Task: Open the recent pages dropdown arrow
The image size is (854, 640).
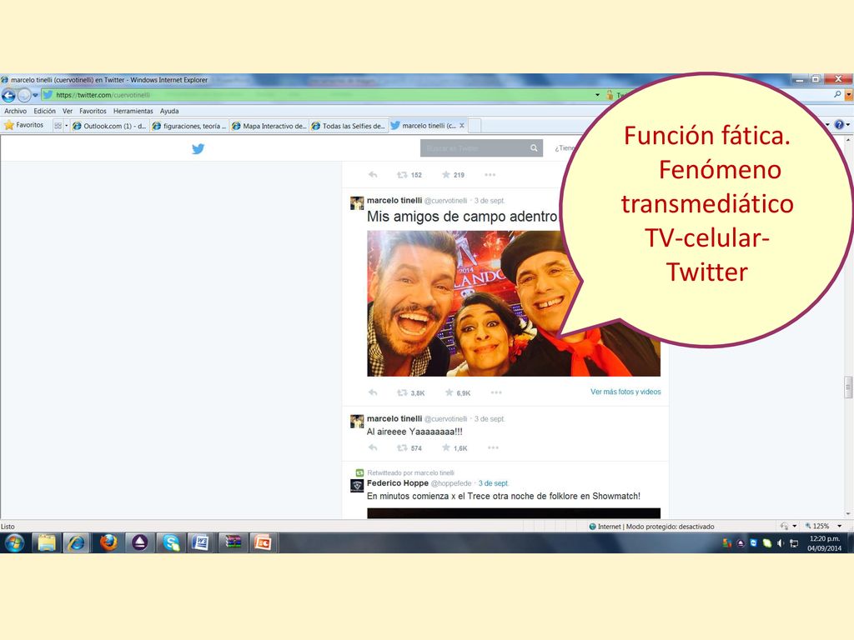Action: pyautogui.click(x=35, y=95)
